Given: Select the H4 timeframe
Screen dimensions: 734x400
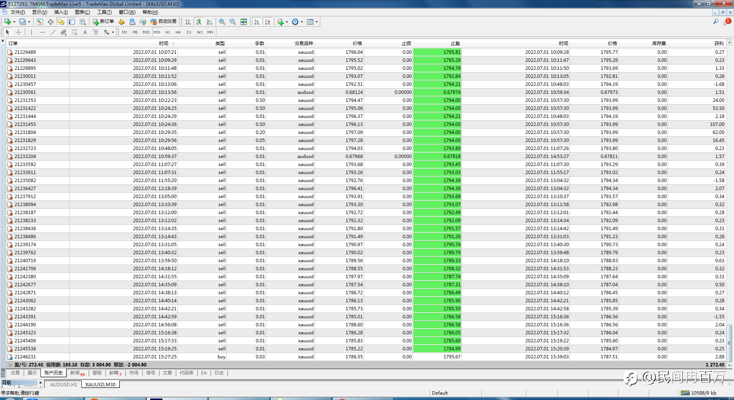Looking at the screenshot, I should click(x=178, y=32).
